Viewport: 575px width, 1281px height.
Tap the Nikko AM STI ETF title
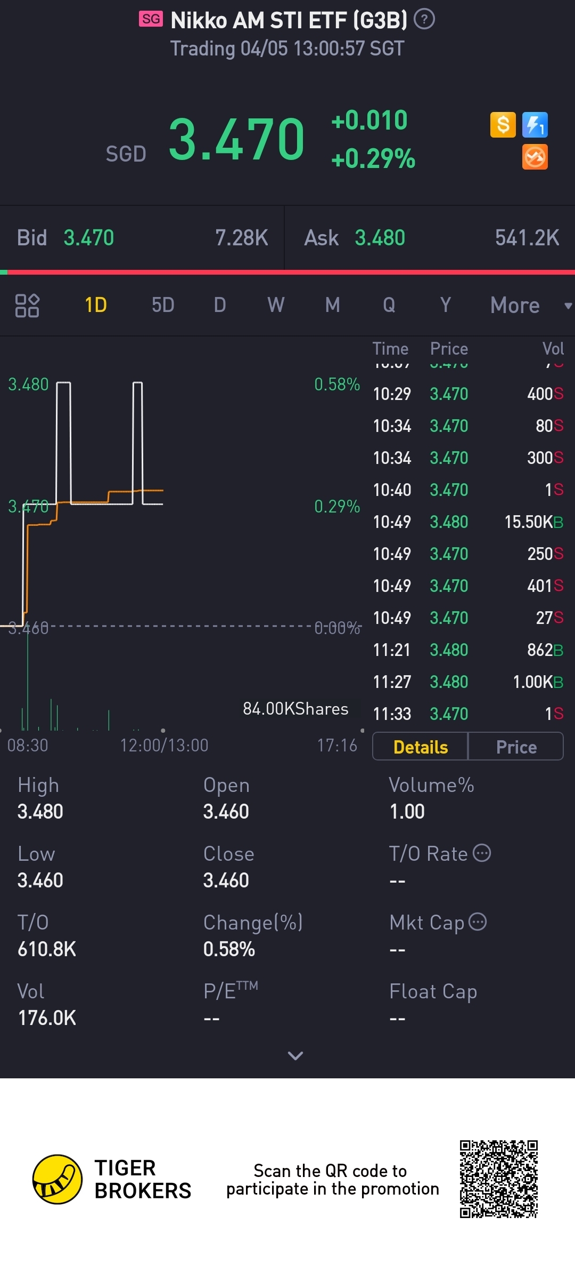[x=289, y=20]
